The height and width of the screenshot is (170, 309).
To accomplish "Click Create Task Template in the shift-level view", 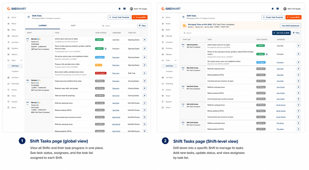I will pos(273,18).
